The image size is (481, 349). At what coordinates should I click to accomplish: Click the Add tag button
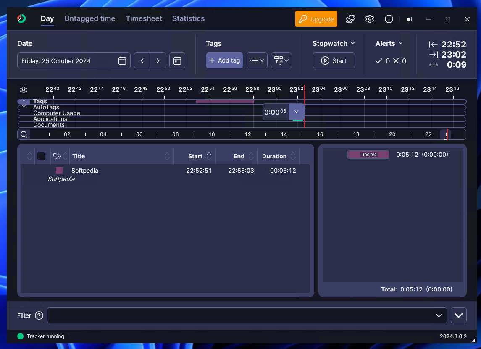tap(224, 60)
